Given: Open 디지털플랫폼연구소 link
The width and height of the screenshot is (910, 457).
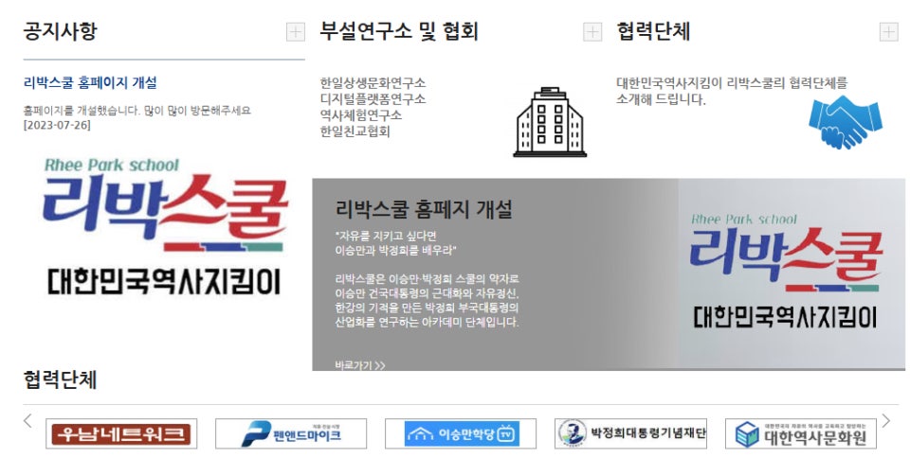Looking at the screenshot, I should 373,99.
